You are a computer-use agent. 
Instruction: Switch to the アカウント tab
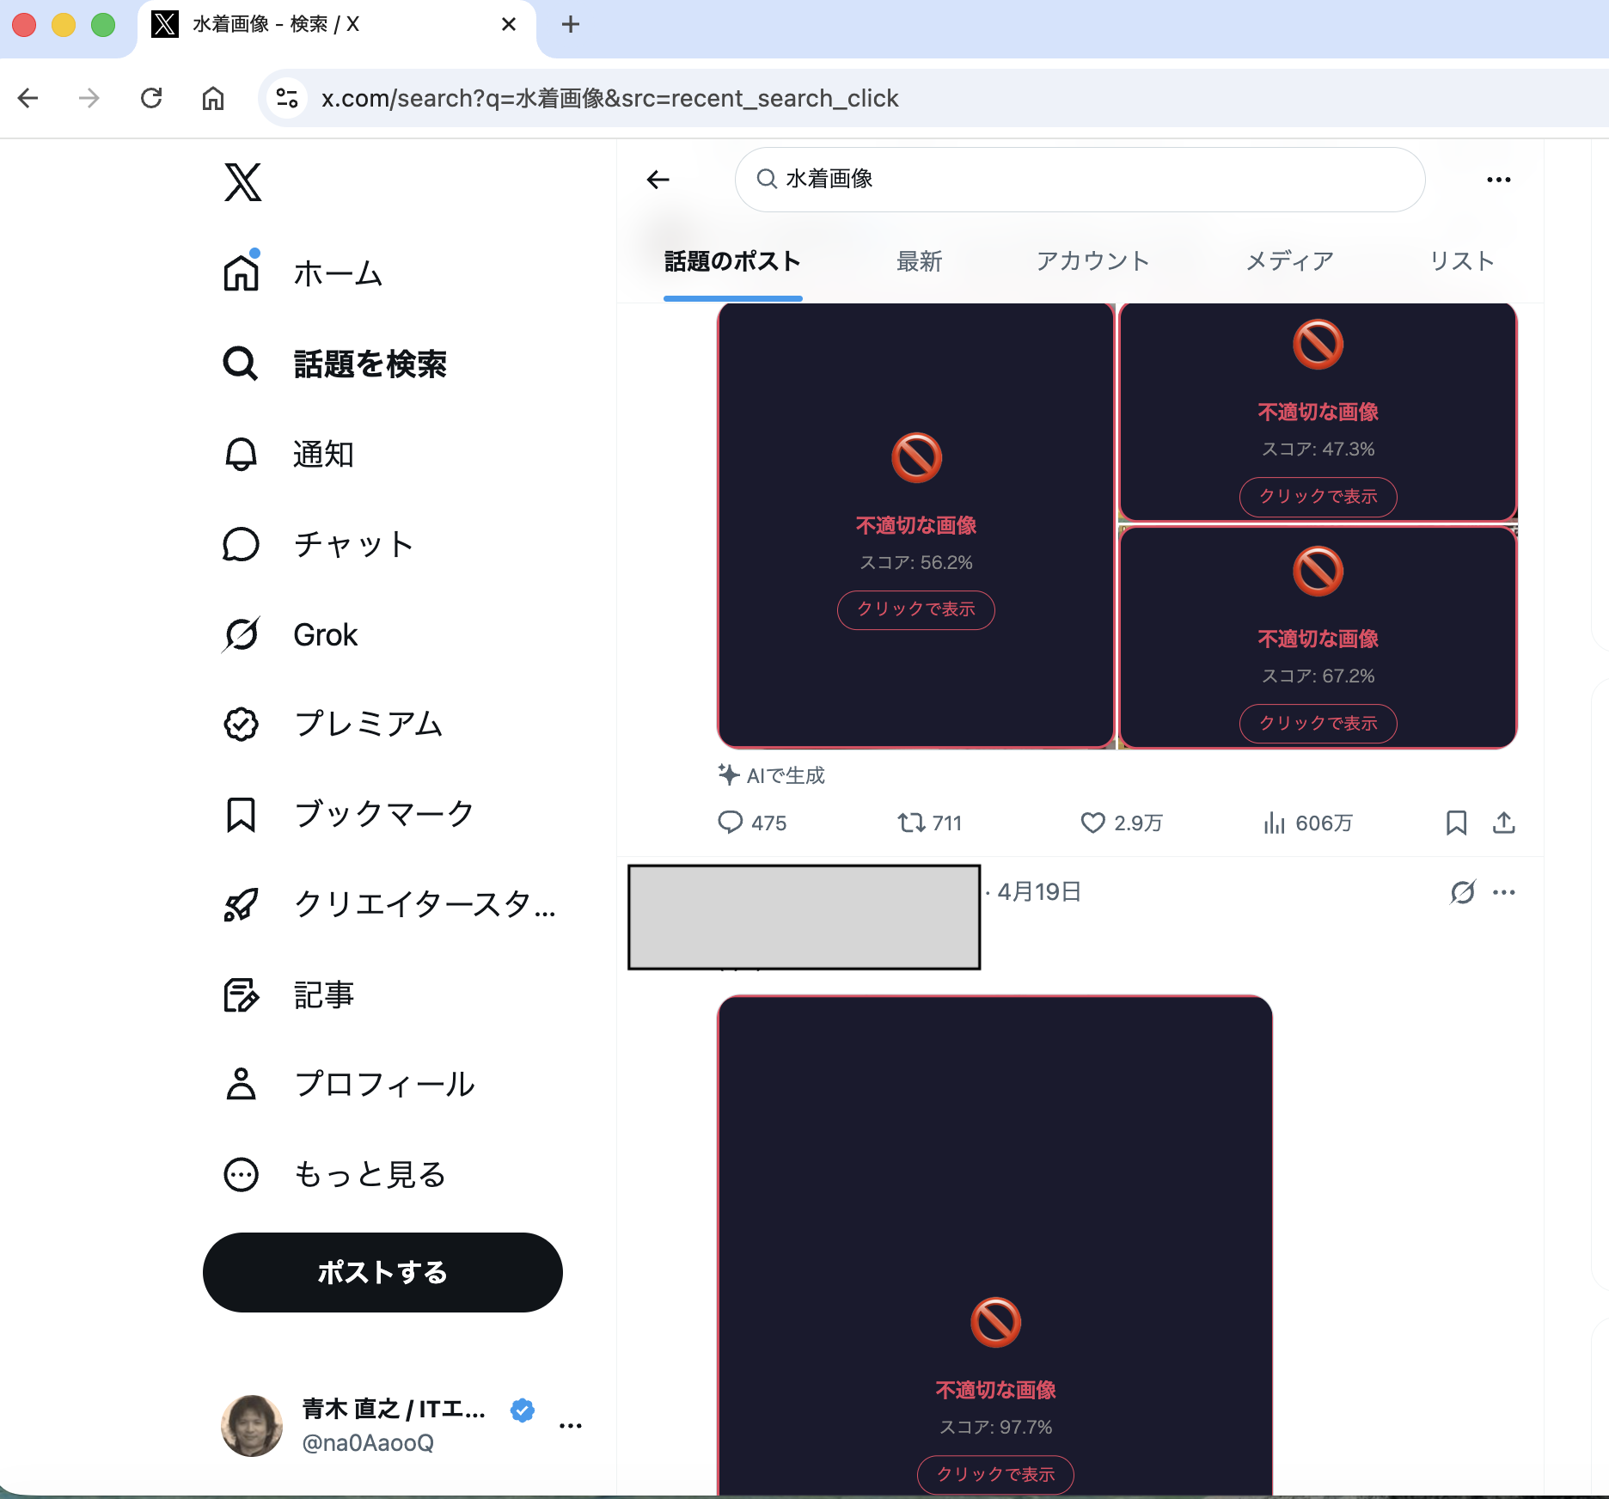(x=1092, y=261)
